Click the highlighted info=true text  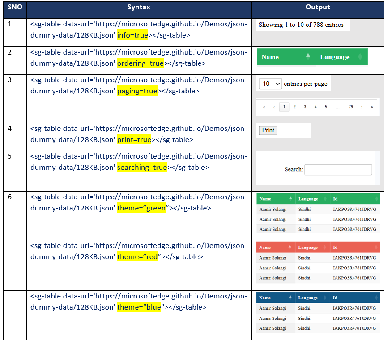pos(132,35)
